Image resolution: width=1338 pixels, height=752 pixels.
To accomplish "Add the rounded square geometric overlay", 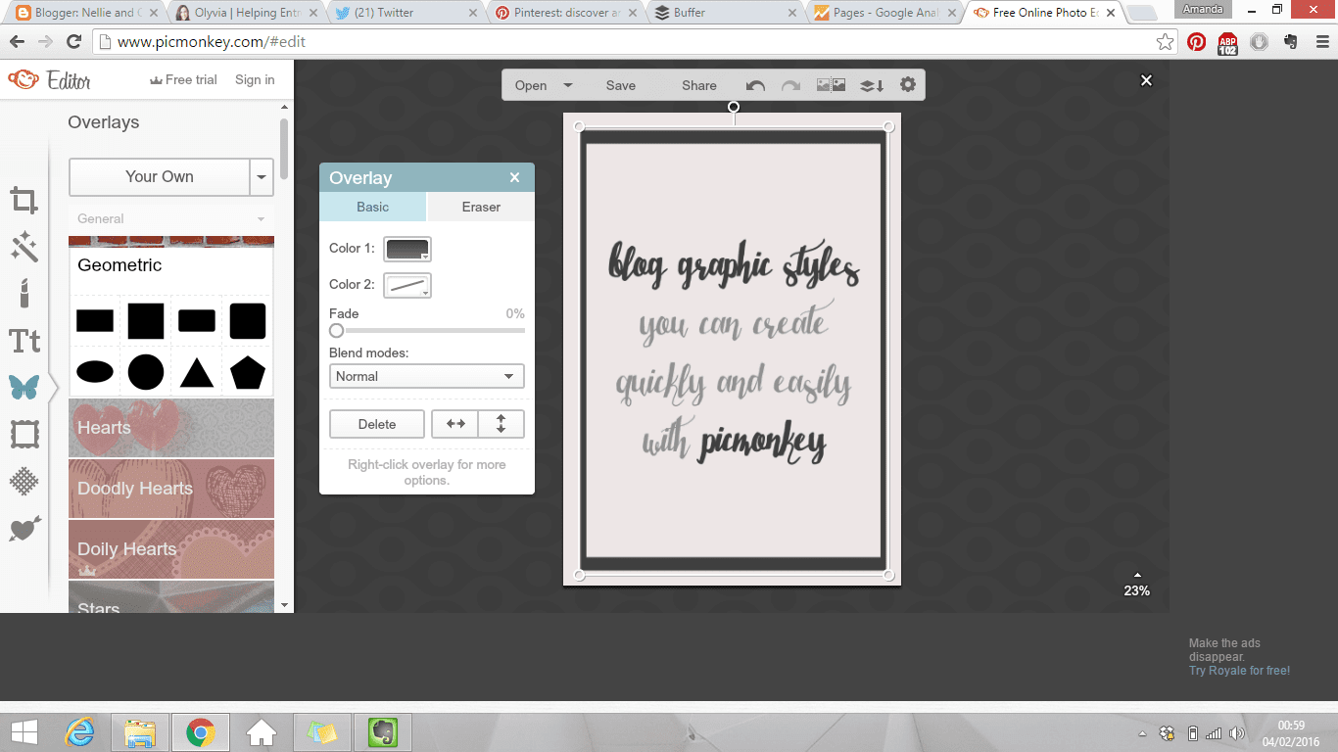I will 248,320.
